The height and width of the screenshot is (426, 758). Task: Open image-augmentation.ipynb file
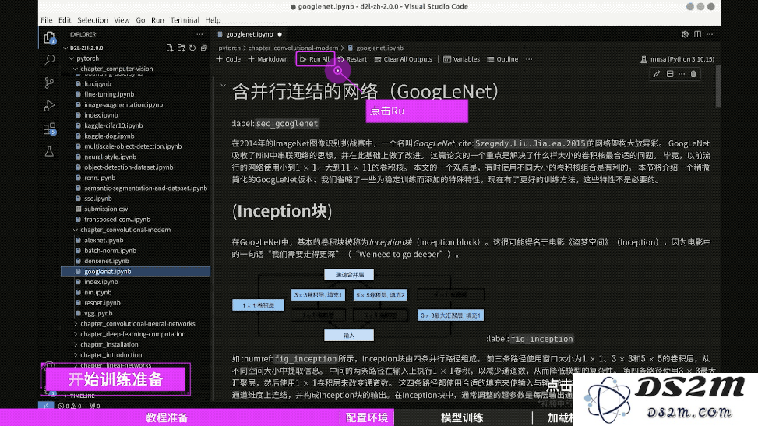123,104
